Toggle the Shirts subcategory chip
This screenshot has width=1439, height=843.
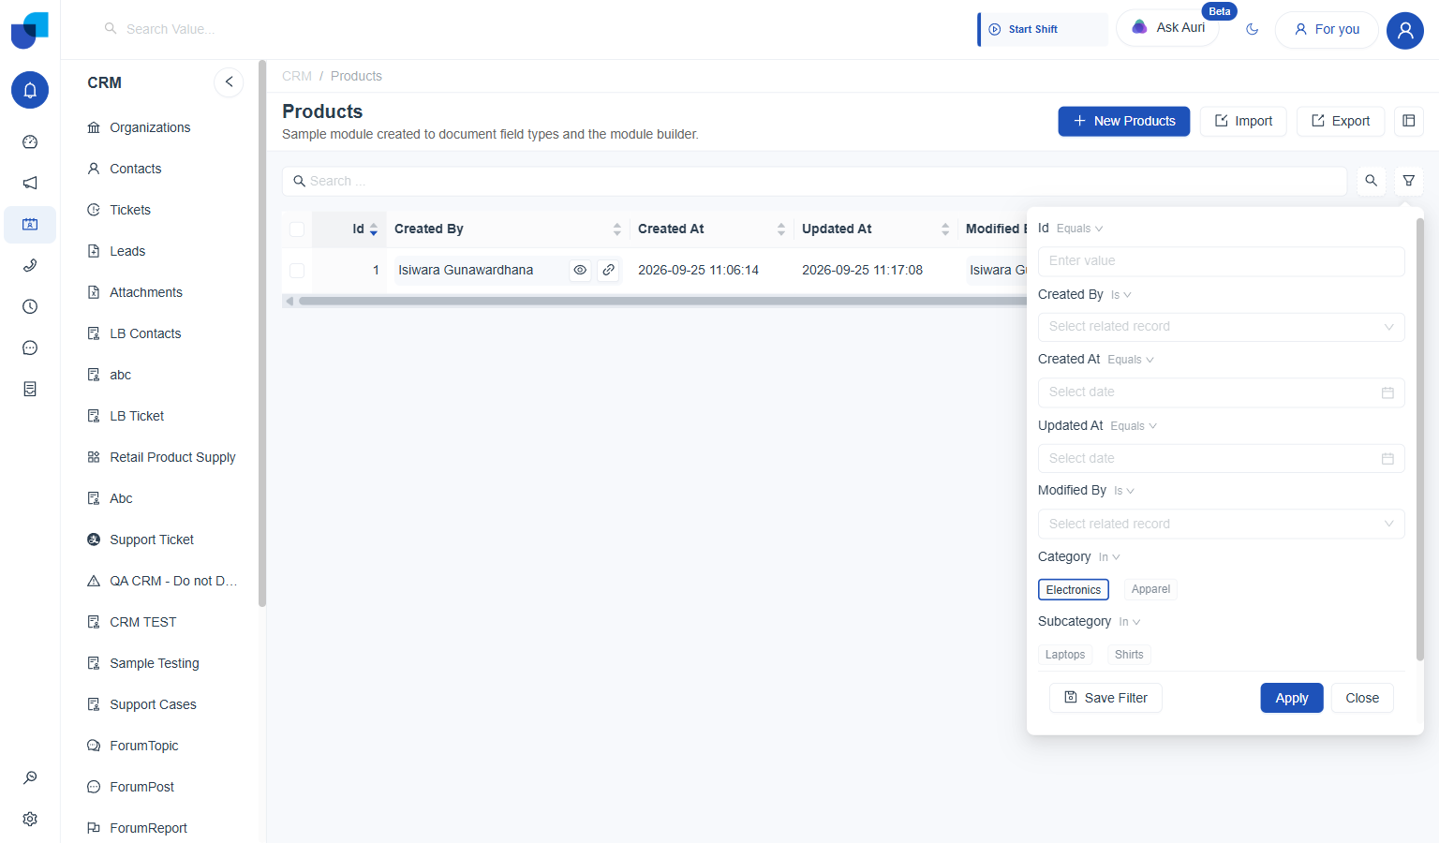(1129, 655)
